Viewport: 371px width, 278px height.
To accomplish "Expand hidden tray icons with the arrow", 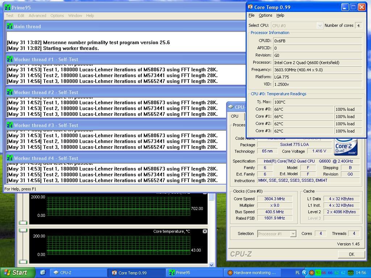I will [x=305, y=273].
